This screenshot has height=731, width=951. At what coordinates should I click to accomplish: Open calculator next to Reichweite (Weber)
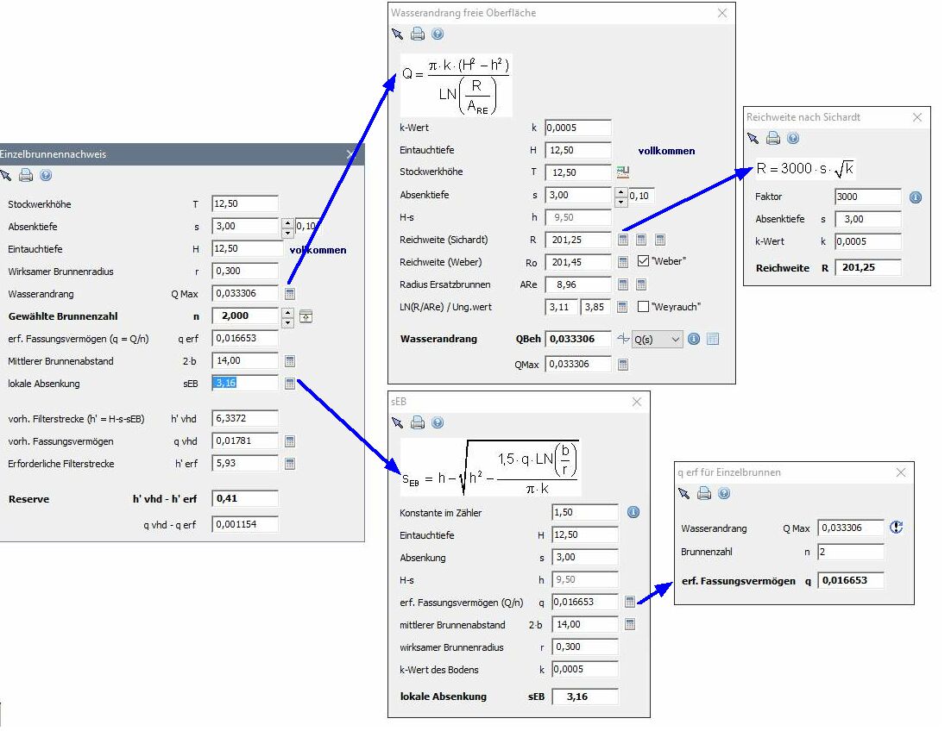(623, 262)
